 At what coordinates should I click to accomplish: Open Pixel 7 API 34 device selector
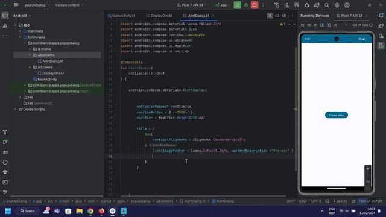point(192,5)
